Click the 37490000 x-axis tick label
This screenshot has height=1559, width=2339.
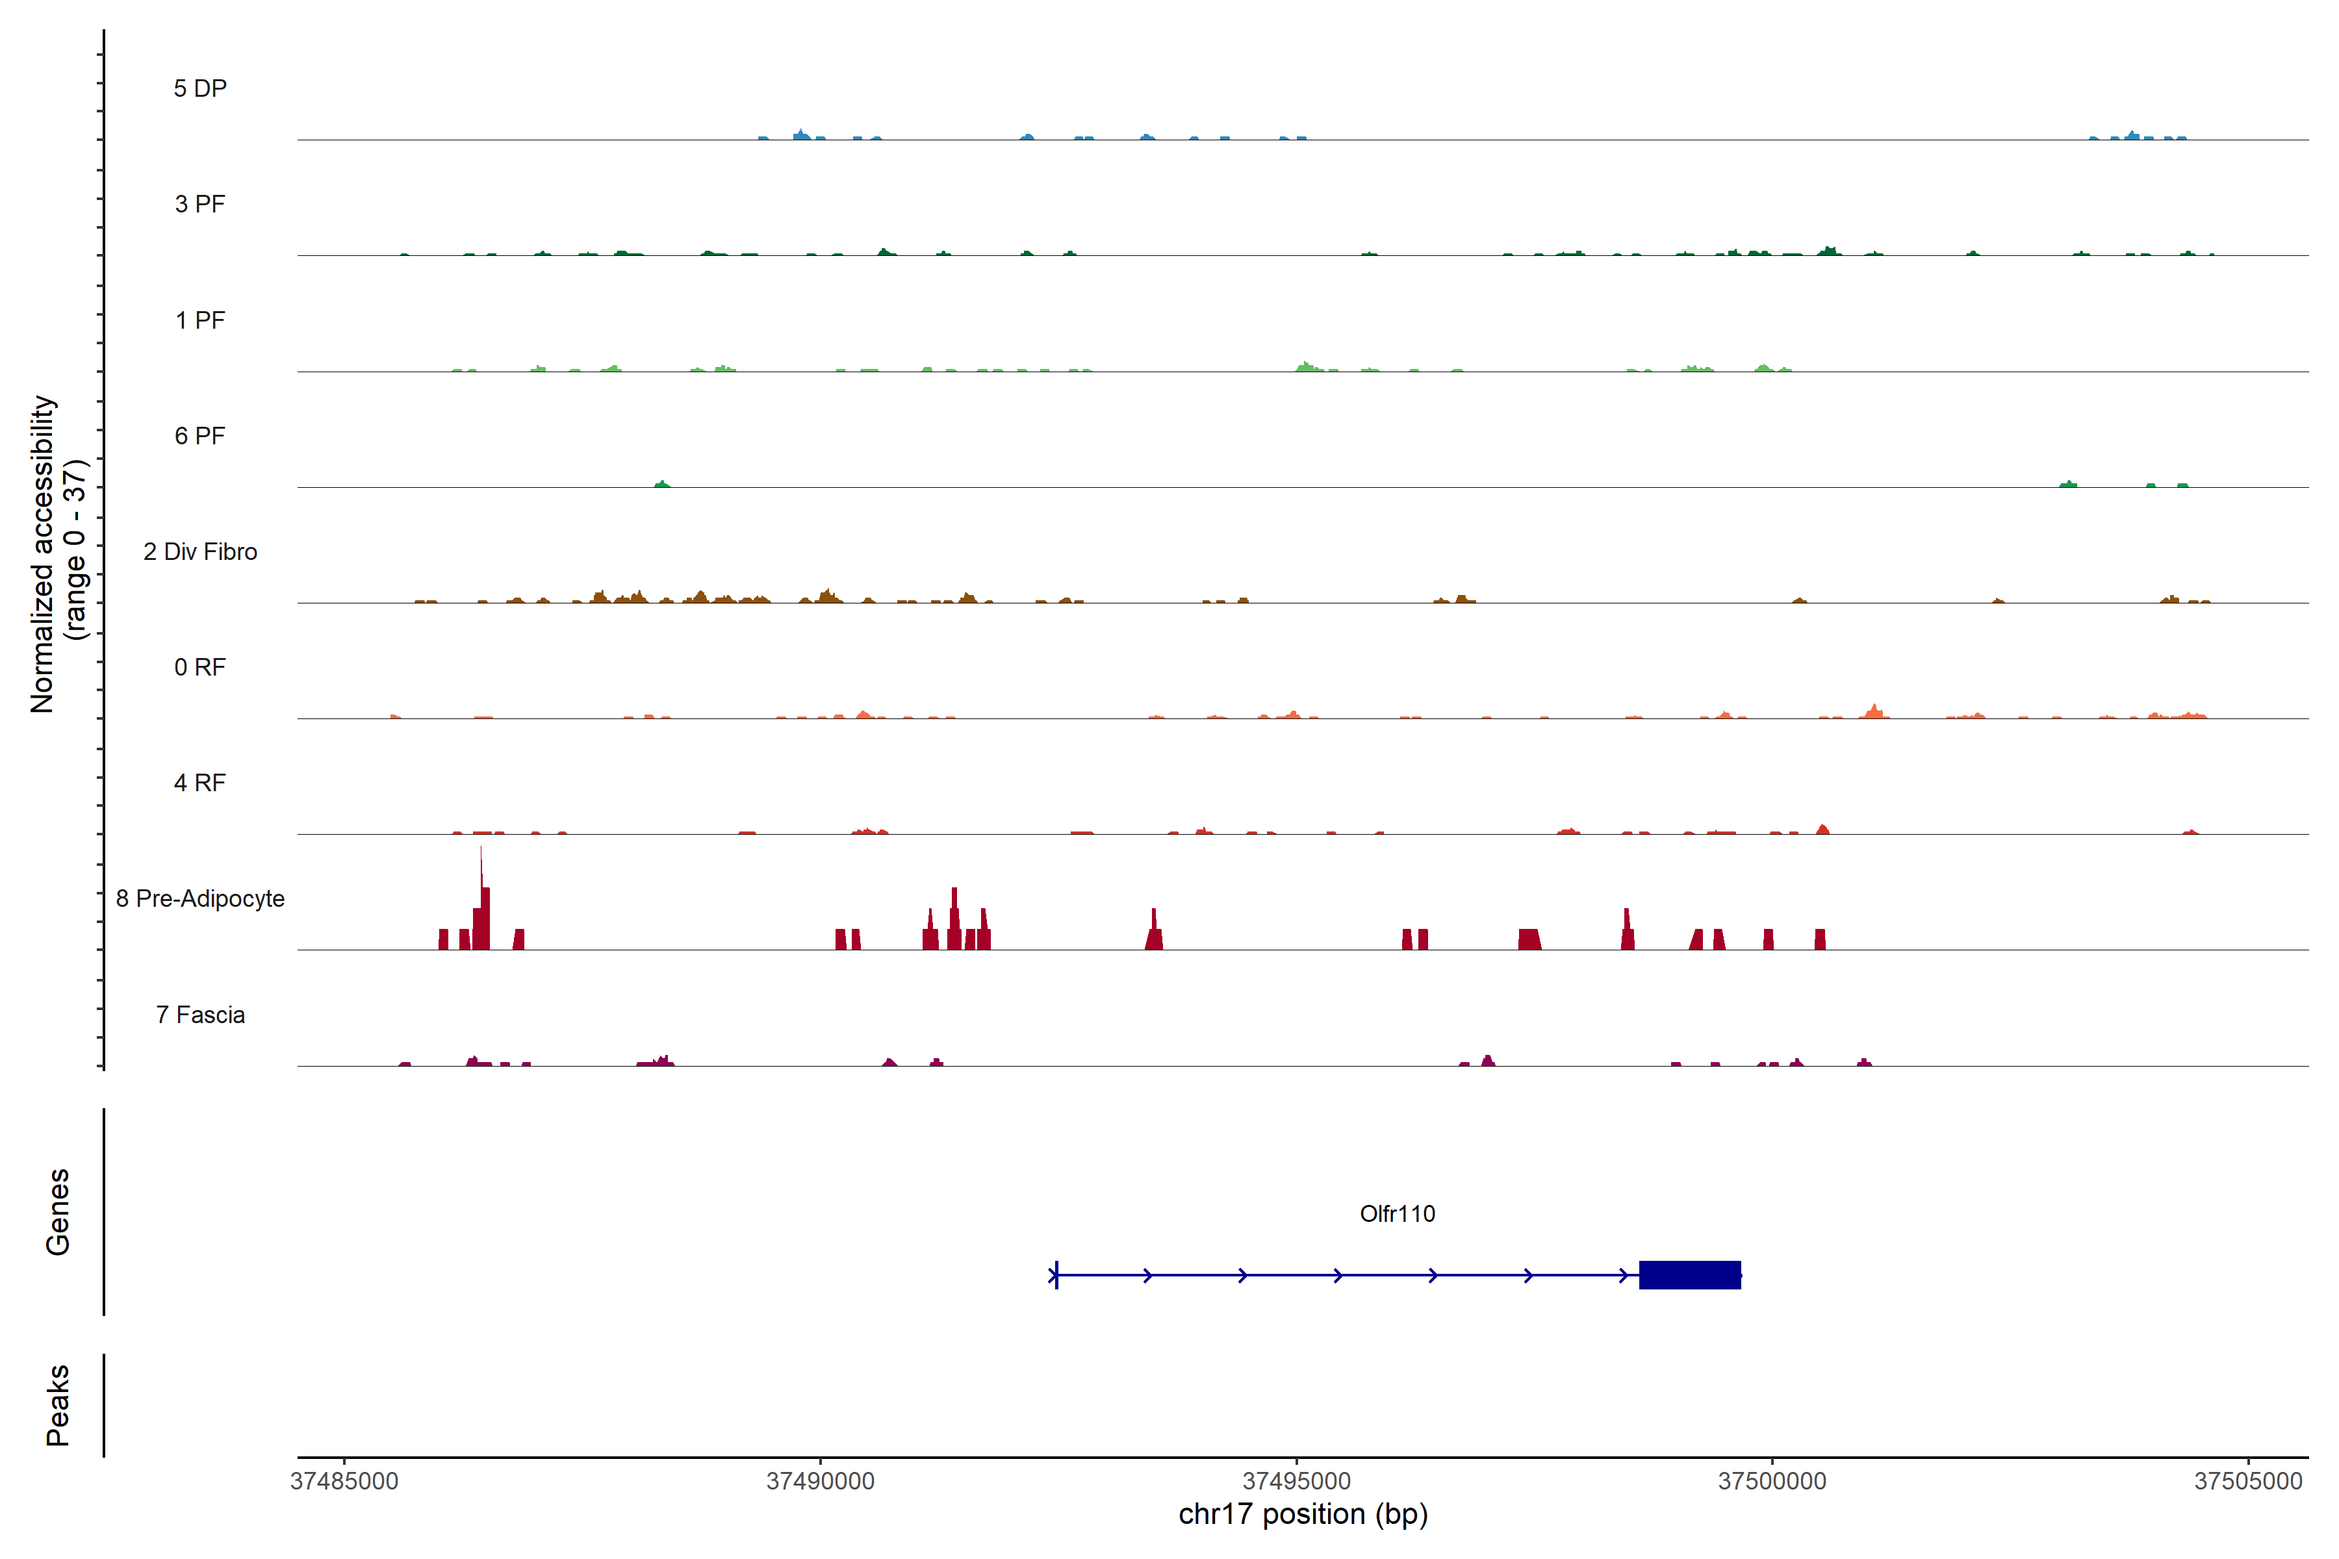[x=821, y=1482]
